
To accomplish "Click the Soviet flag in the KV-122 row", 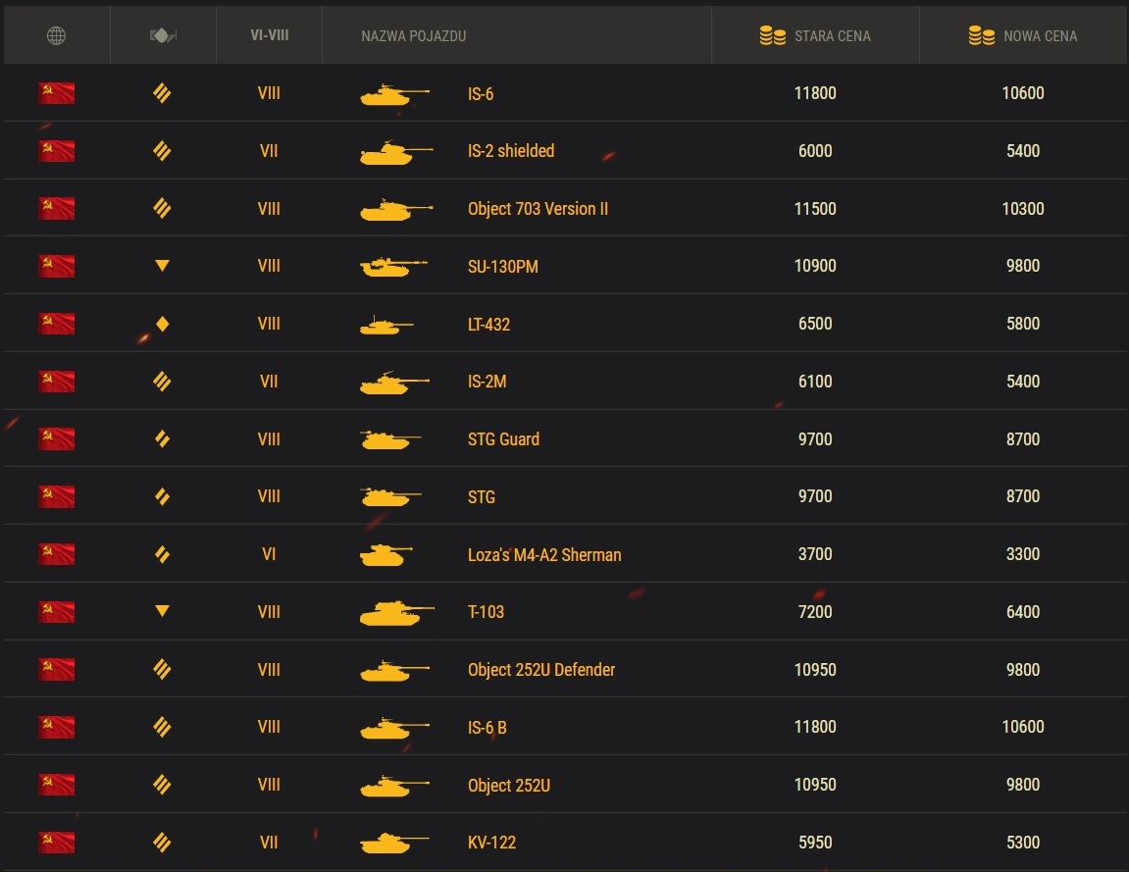I will point(56,842).
